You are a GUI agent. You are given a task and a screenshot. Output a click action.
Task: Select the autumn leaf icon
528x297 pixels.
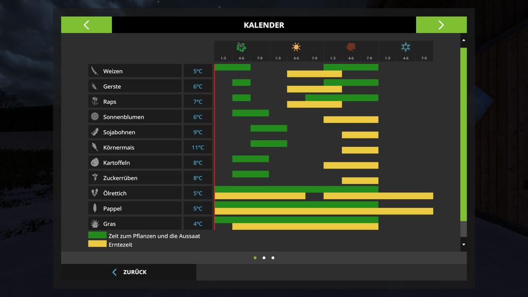coord(351,47)
